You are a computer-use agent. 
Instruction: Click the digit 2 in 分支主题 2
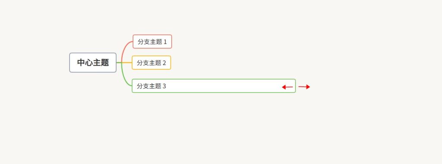click(164, 63)
